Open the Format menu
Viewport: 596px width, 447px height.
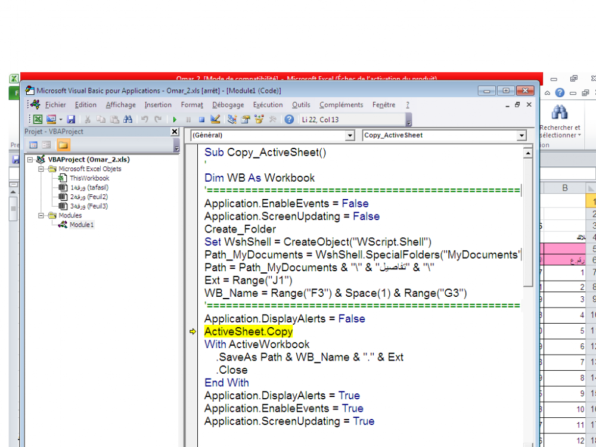tap(192, 105)
